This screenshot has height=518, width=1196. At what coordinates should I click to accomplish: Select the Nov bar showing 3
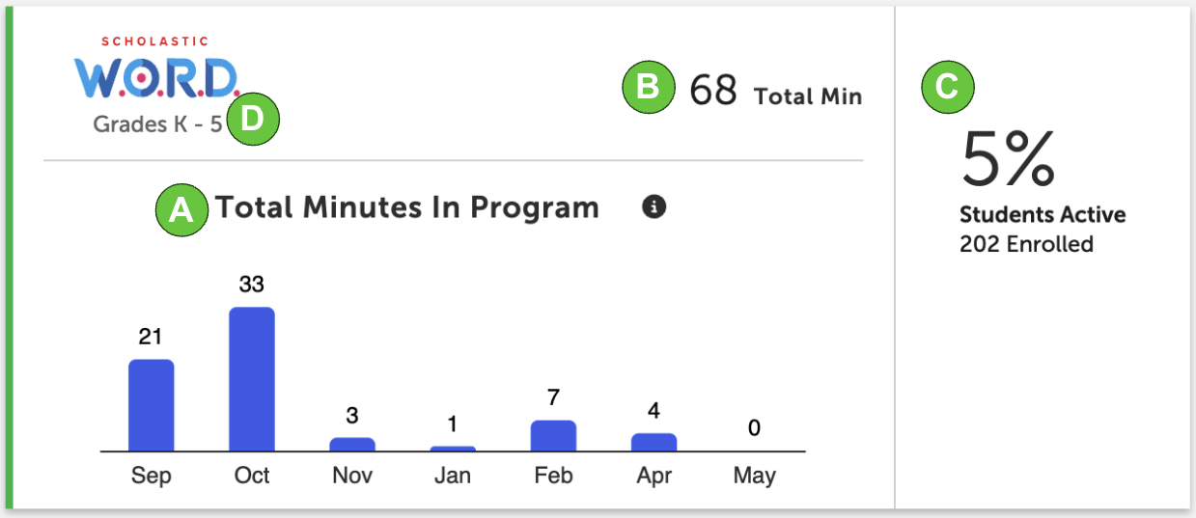point(352,445)
